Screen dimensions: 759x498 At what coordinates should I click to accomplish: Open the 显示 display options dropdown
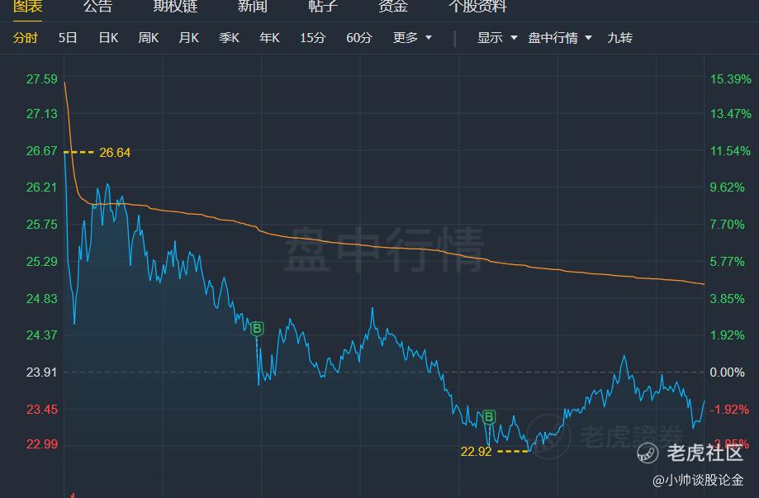coord(497,38)
